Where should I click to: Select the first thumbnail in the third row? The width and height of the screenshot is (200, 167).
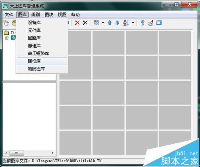click(x=75, y=93)
